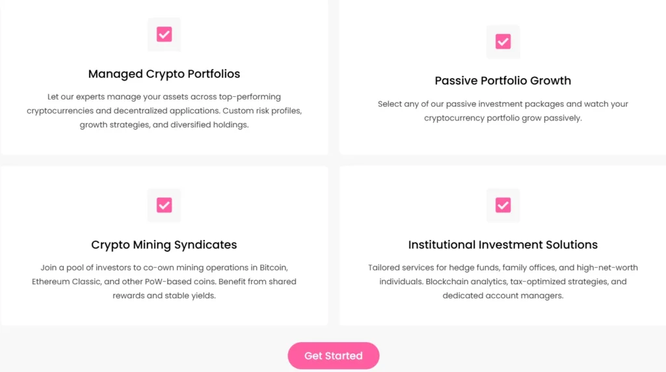Screen dimensions: 666x372
Task: Click the text 'dedicated account managers'
Action: (503, 295)
